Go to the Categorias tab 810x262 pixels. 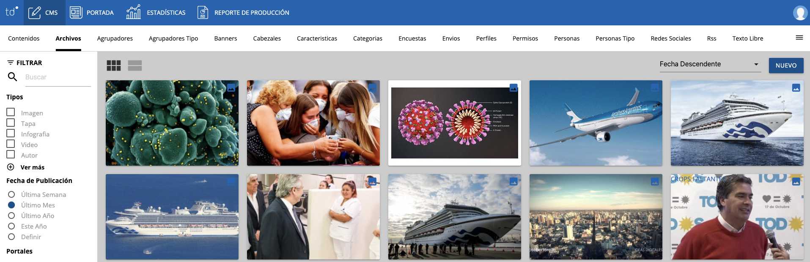coord(367,38)
